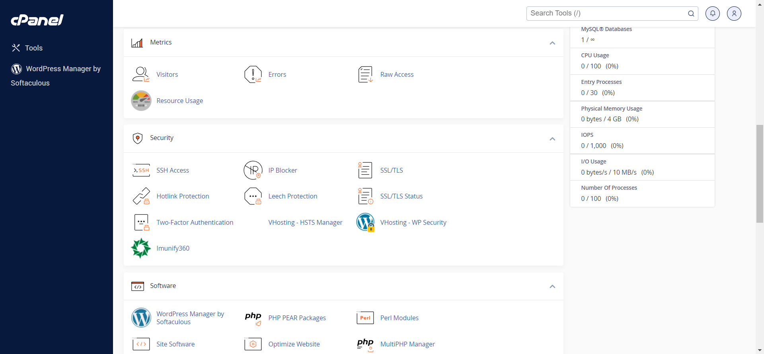The height and width of the screenshot is (354, 764).
Task: Click the cPanel logo
Action: (37, 20)
